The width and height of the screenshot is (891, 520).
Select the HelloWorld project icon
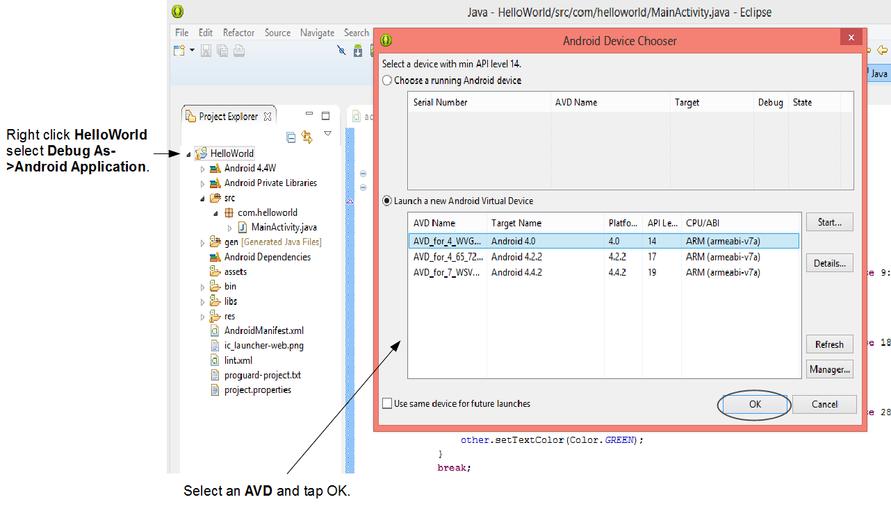(x=202, y=153)
